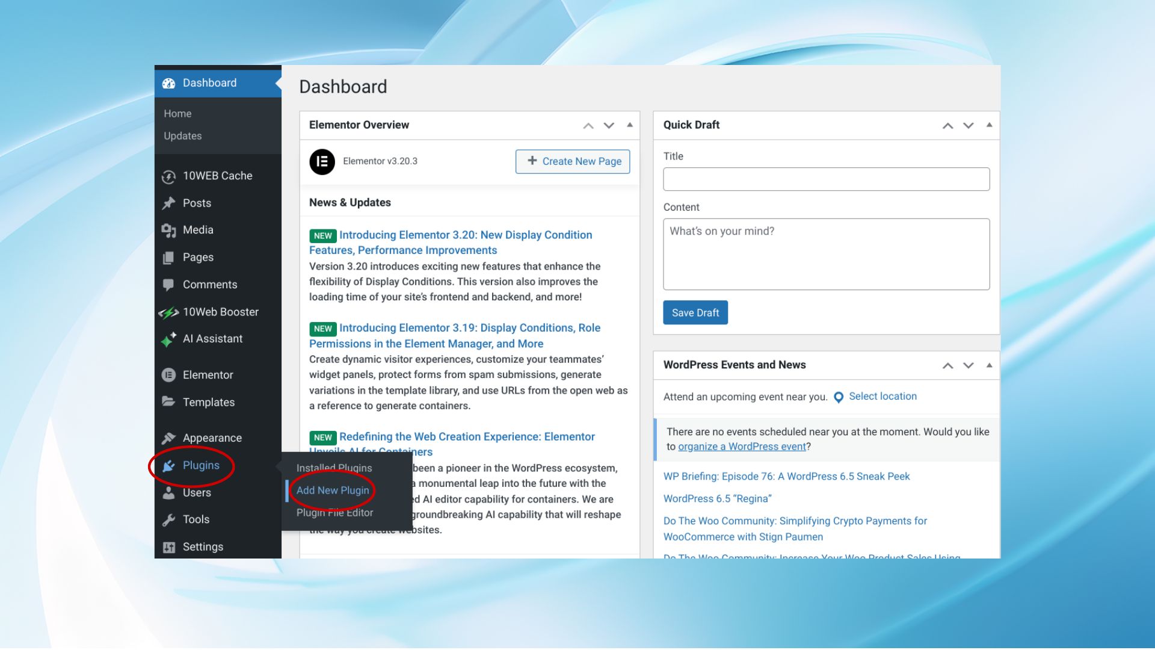Image resolution: width=1155 pixels, height=650 pixels.
Task: Click the Comments speech bubble icon
Action: (x=168, y=285)
